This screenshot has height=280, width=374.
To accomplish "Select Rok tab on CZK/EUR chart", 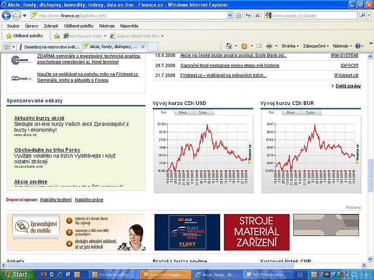I will click(272, 112).
